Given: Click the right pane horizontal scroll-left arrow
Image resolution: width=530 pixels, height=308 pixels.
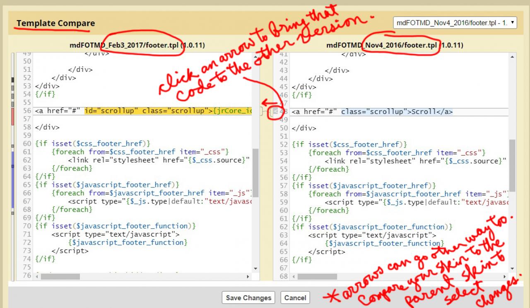Looking at the screenshot, I should [x=293, y=277].
